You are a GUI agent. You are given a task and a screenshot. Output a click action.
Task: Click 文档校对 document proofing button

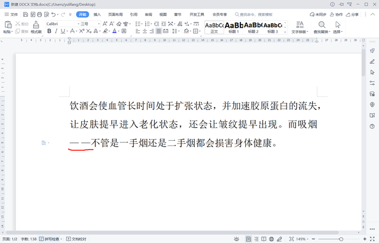76,239
